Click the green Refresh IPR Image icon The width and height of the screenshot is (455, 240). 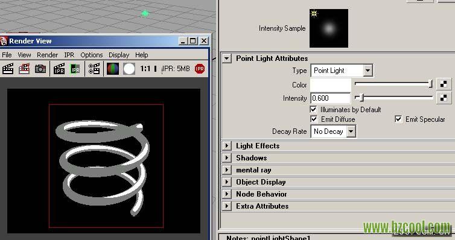tap(75, 69)
